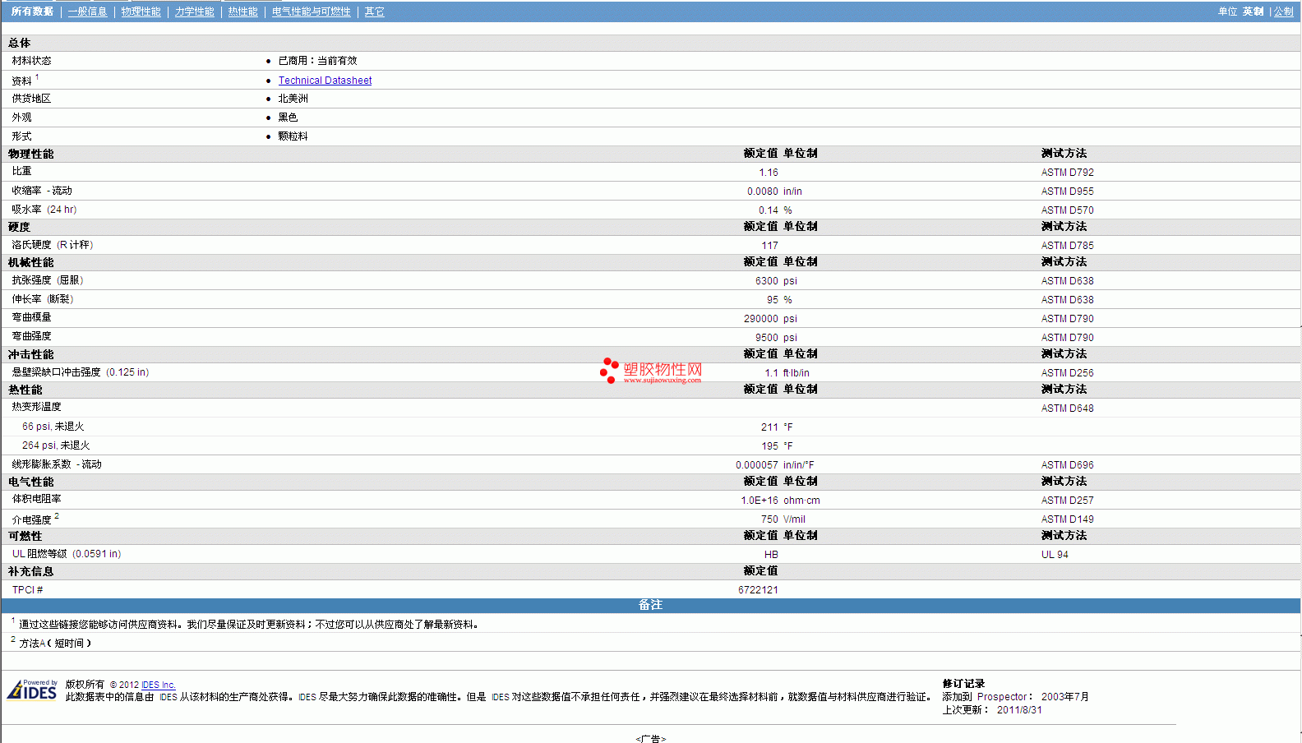Switch units to 公制
Viewport: 1302px width, 743px height.
(x=1283, y=12)
